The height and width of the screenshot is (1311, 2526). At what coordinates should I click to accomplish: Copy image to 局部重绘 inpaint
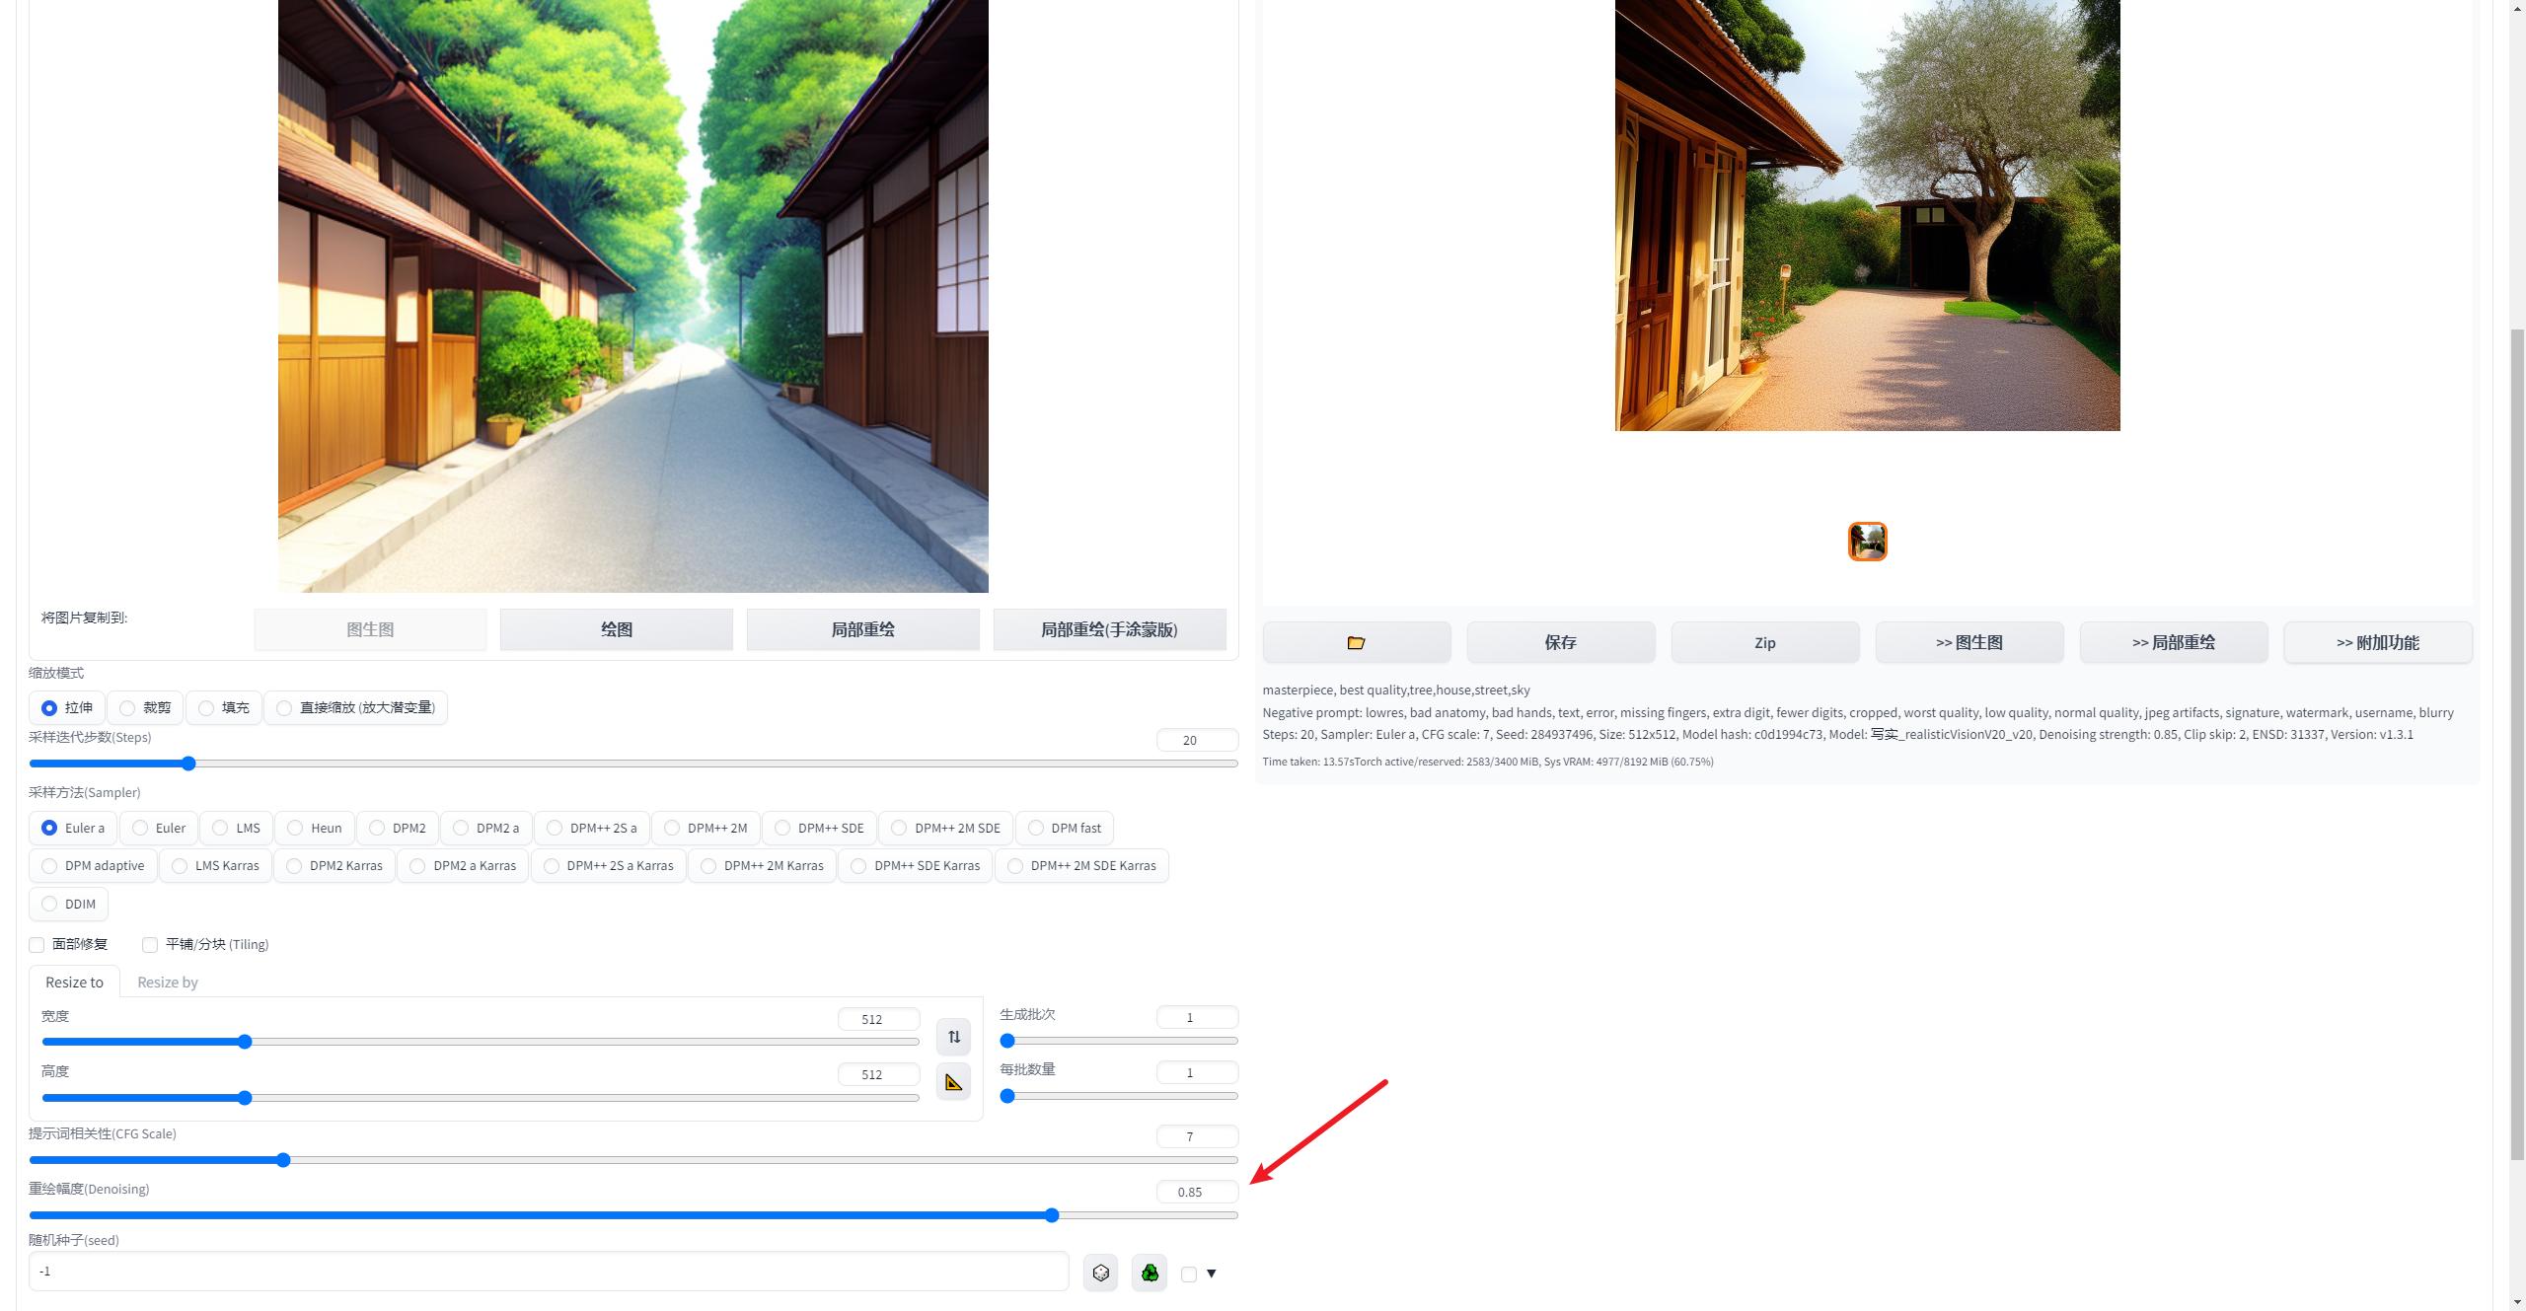click(x=862, y=629)
